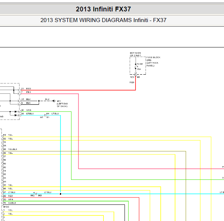This screenshot has width=224, height=221.
Task: Click the "B1" connector label
Action: point(48,117)
